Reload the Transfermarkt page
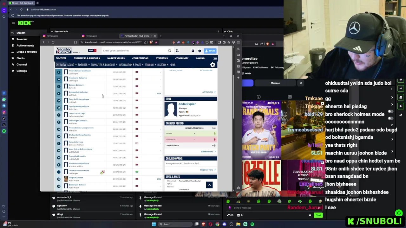The width and height of the screenshot is (406, 228). pos(53,42)
